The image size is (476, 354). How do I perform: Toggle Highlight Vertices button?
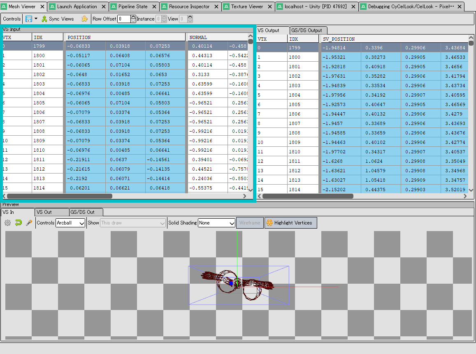pyautogui.click(x=290, y=223)
